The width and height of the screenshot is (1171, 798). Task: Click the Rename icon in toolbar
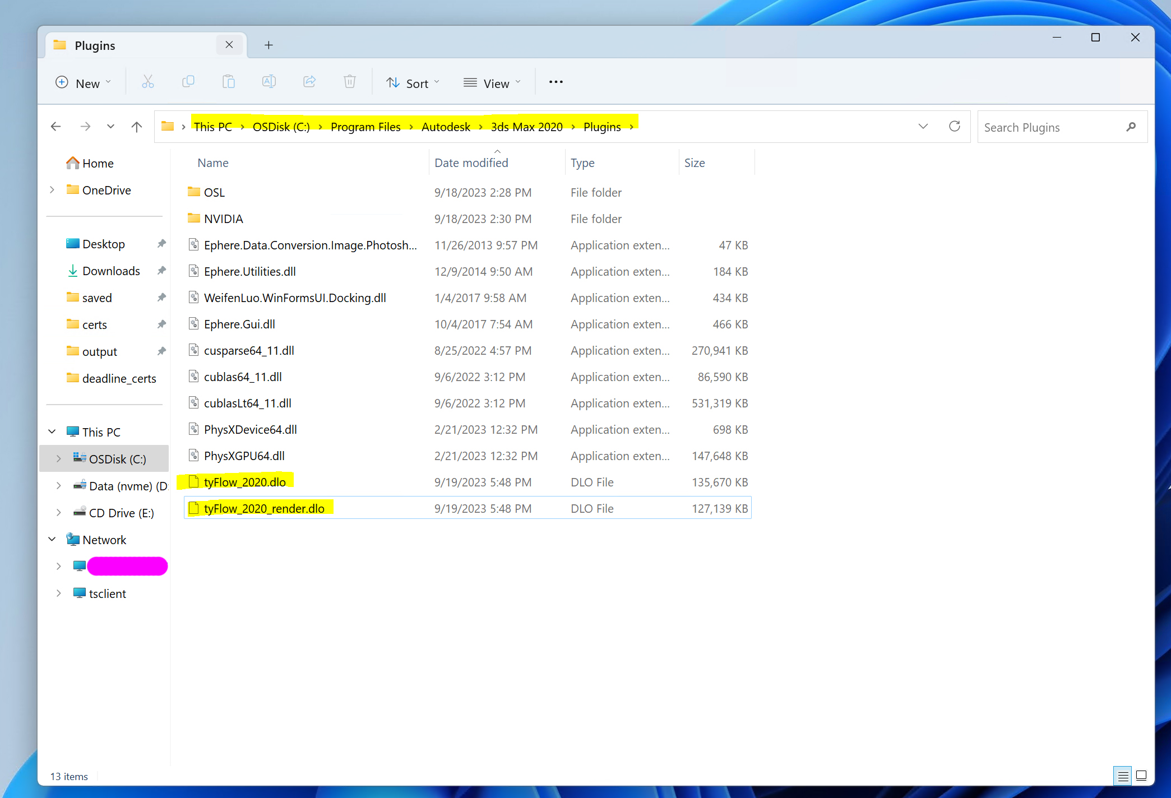click(x=269, y=82)
